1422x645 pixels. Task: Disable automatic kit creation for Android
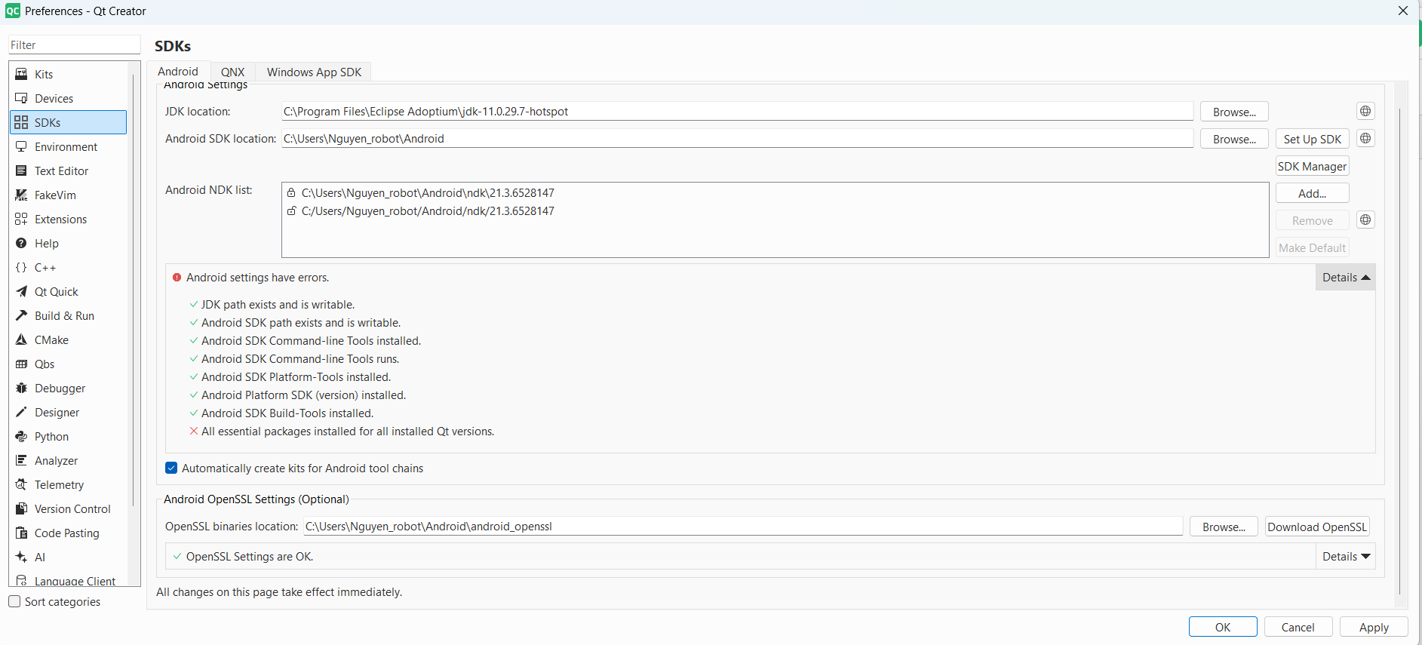[171, 468]
